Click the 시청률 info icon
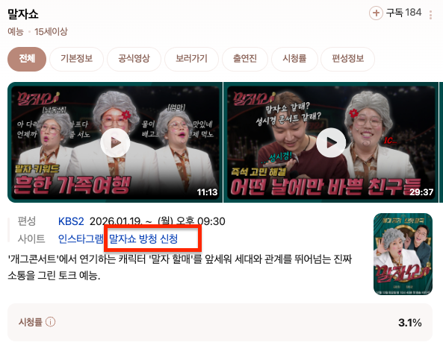 tap(51, 322)
